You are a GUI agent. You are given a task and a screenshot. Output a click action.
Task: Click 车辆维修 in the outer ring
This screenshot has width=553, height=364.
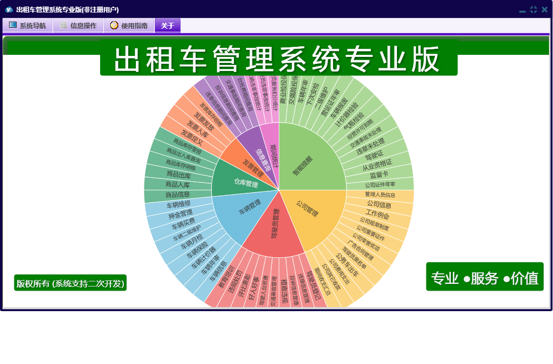[179, 204]
